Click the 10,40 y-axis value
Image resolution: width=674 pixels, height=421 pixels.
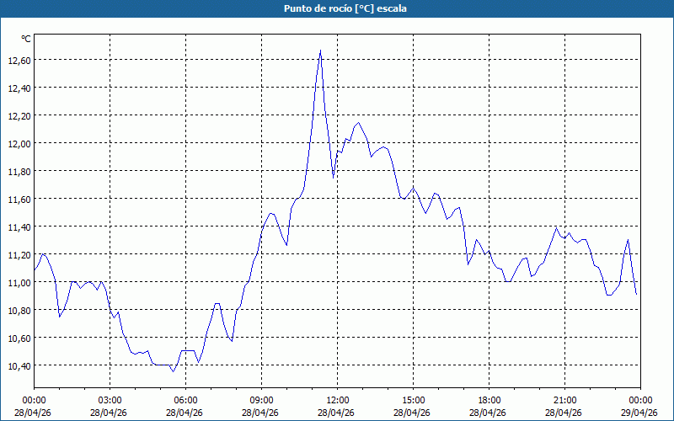(19, 365)
